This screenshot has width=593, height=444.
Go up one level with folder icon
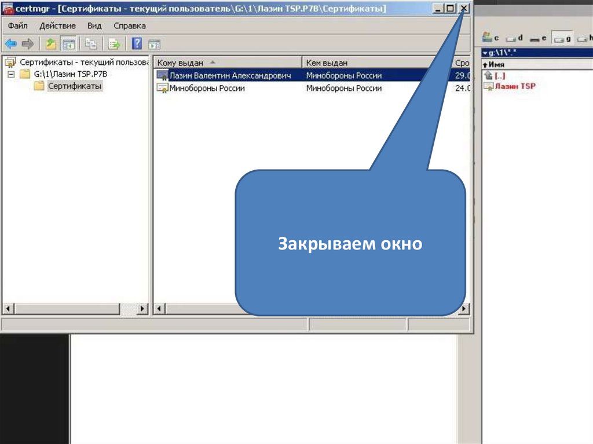[x=51, y=44]
